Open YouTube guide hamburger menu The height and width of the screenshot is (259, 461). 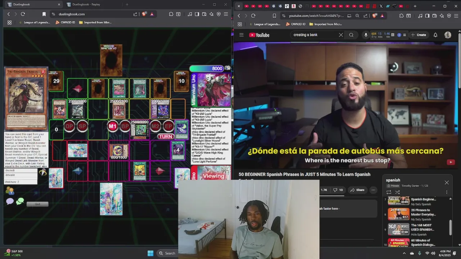[x=241, y=35]
